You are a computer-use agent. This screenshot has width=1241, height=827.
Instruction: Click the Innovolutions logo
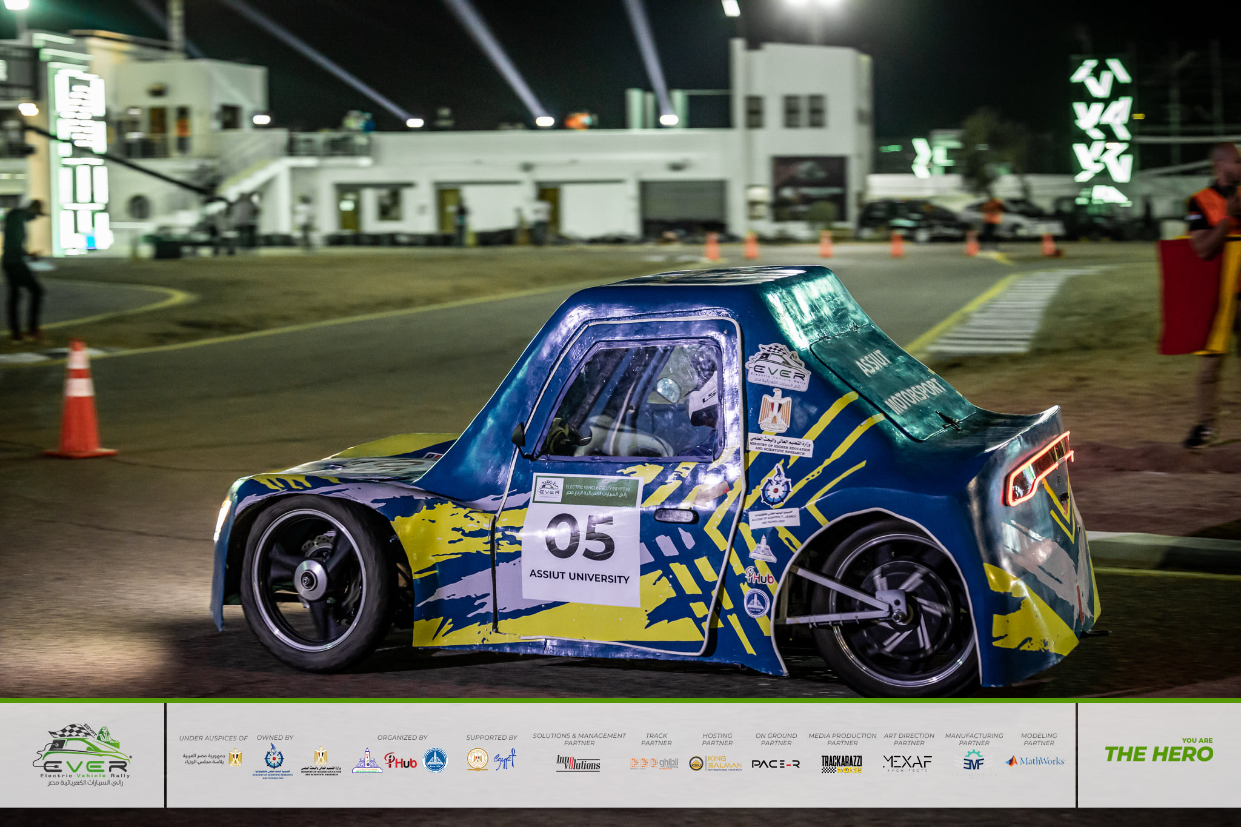(x=578, y=763)
